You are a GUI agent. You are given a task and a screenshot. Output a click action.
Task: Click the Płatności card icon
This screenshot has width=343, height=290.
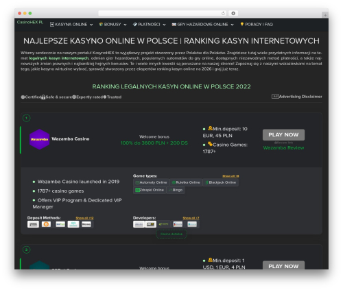pyautogui.click(x=135, y=24)
